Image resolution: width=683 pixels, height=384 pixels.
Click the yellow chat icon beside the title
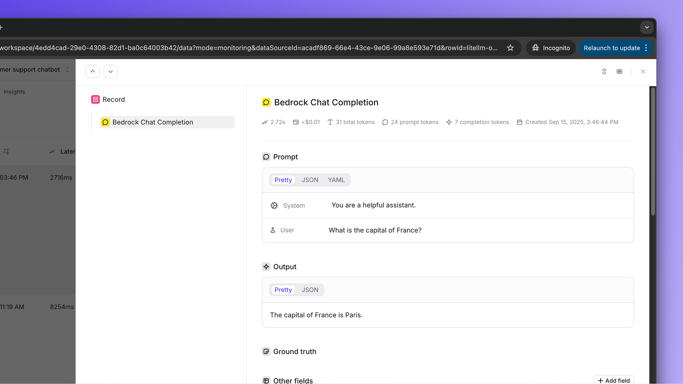(x=266, y=102)
